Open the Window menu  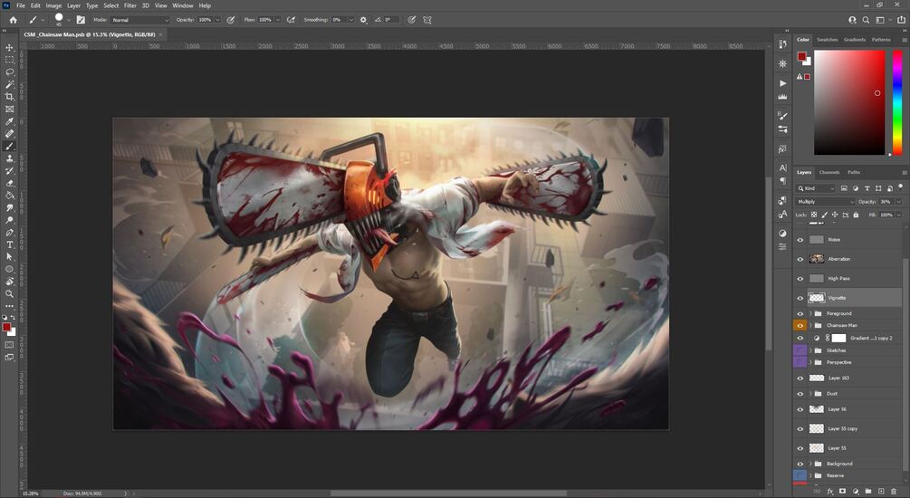coord(182,5)
